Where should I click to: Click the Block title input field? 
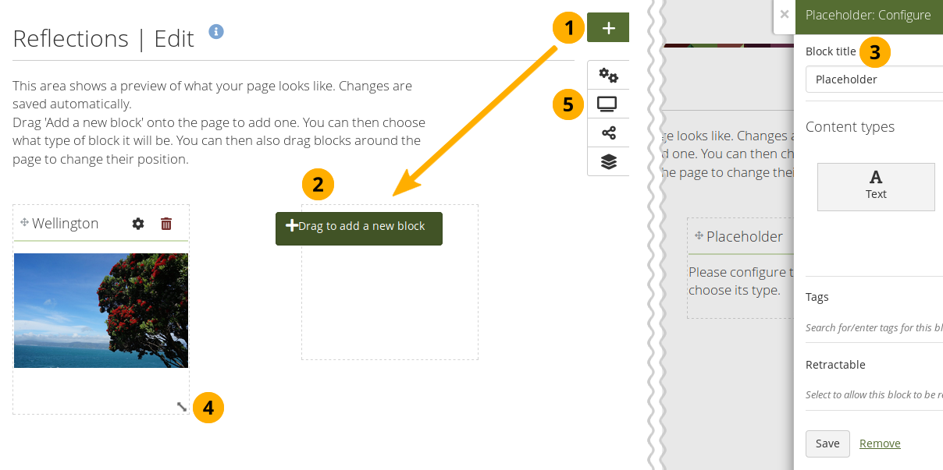click(874, 80)
